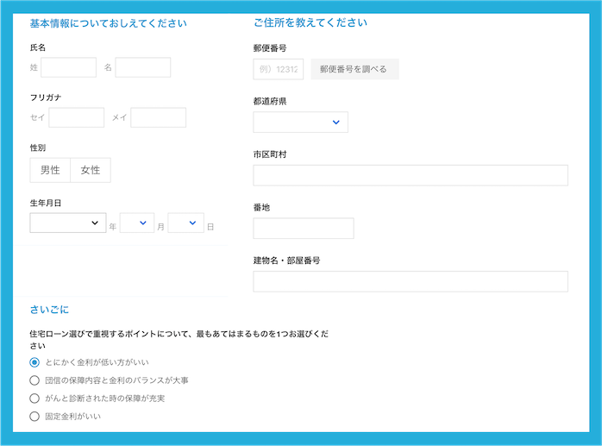Click the フリガナ メイ input field
The height and width of the screenshot is (446, 602).
tap(158, 117)
